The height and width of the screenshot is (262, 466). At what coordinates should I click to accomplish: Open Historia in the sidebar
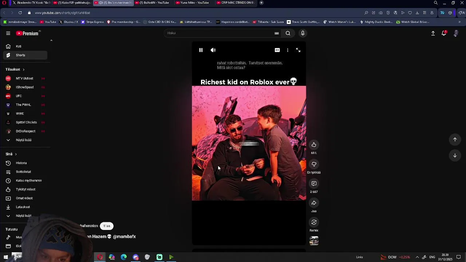pos(25,163)
